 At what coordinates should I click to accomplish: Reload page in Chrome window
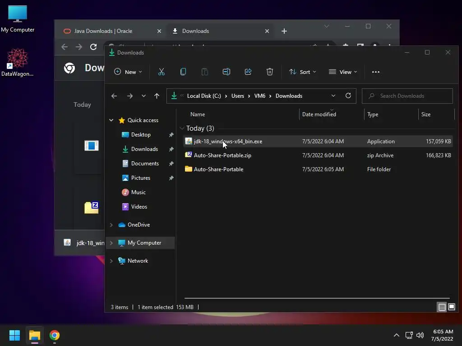(x=93, y=47)
